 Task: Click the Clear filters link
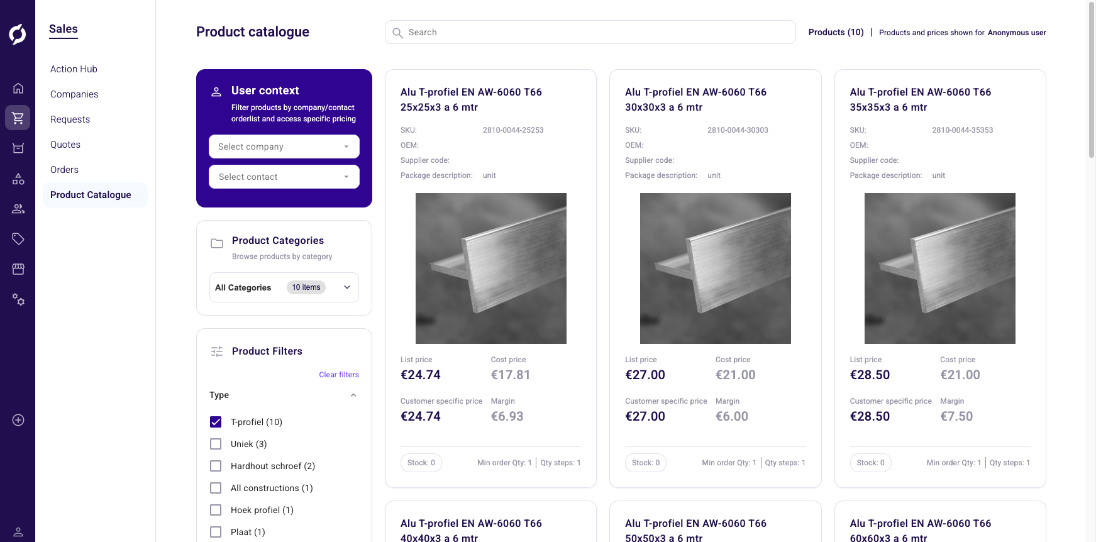click(338, 374)
